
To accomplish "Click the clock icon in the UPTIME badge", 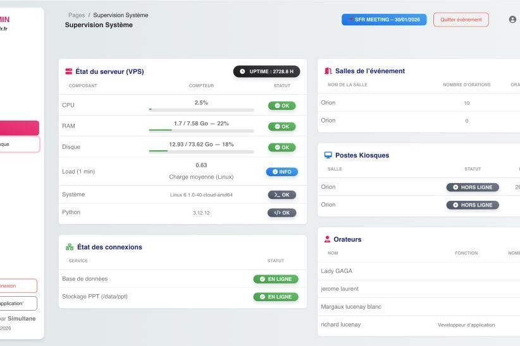I will pyautogui.click(x=242, y=71).
